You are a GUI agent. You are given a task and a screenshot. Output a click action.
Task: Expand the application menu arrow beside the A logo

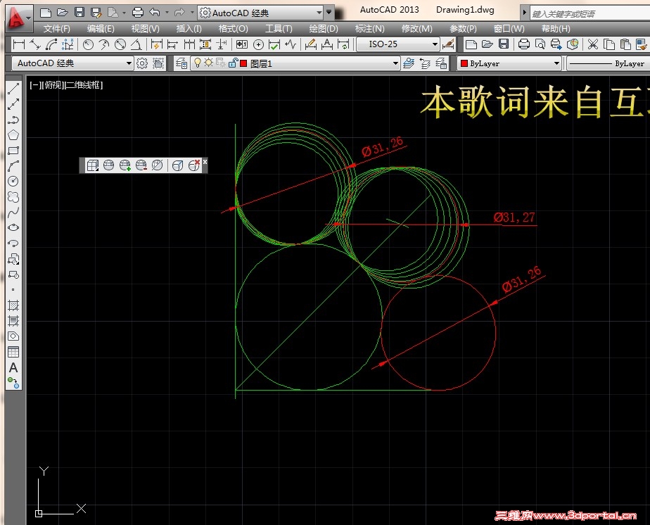coord(29,18)
